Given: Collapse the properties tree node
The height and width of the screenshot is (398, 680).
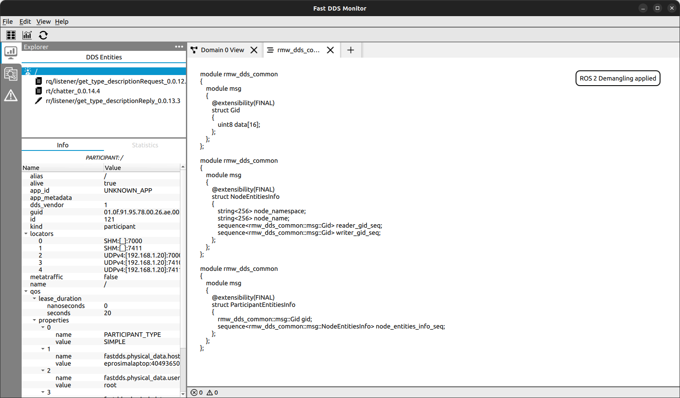Looking at the screenshot, I should point(34,320).
